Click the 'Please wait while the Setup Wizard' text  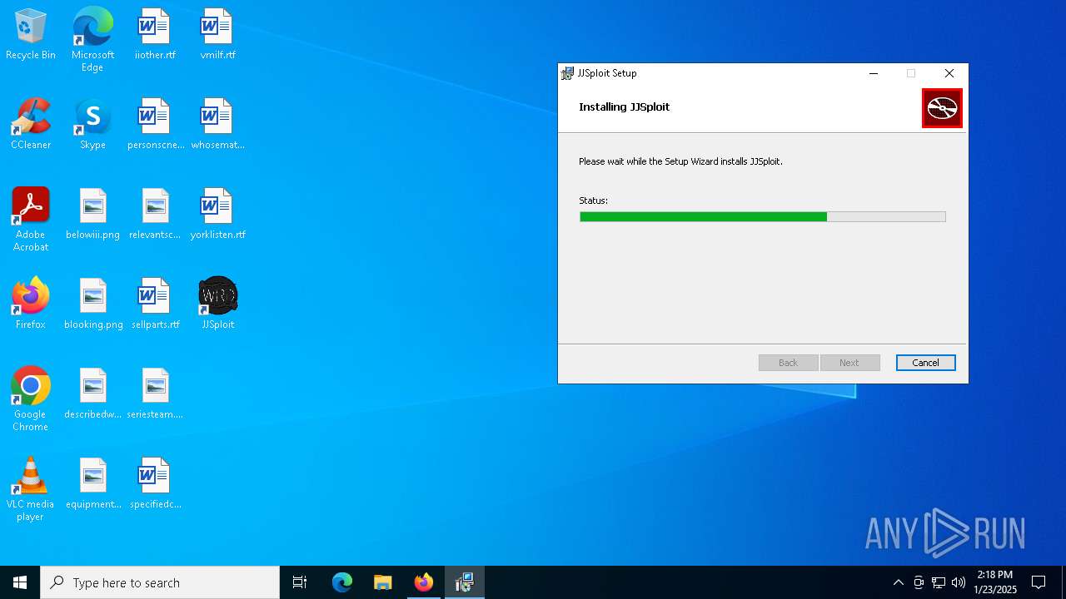(680, 161)
